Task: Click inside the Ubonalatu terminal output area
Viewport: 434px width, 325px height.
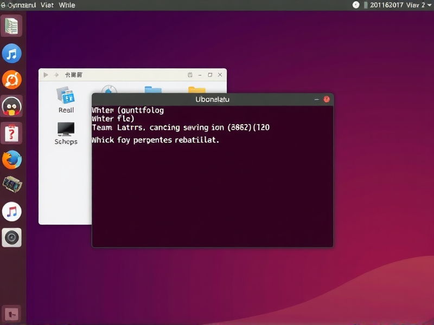Action: point(212,179)
